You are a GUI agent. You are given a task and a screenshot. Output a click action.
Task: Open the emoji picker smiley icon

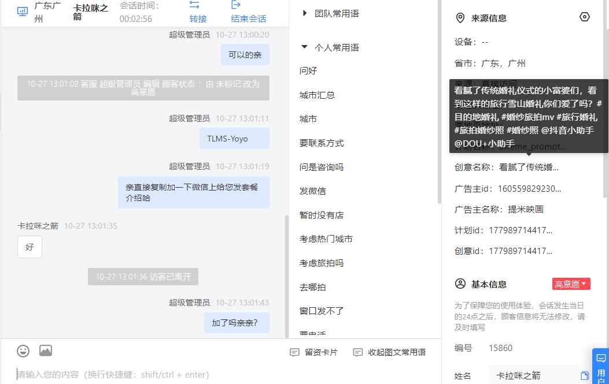click(23, 351)
